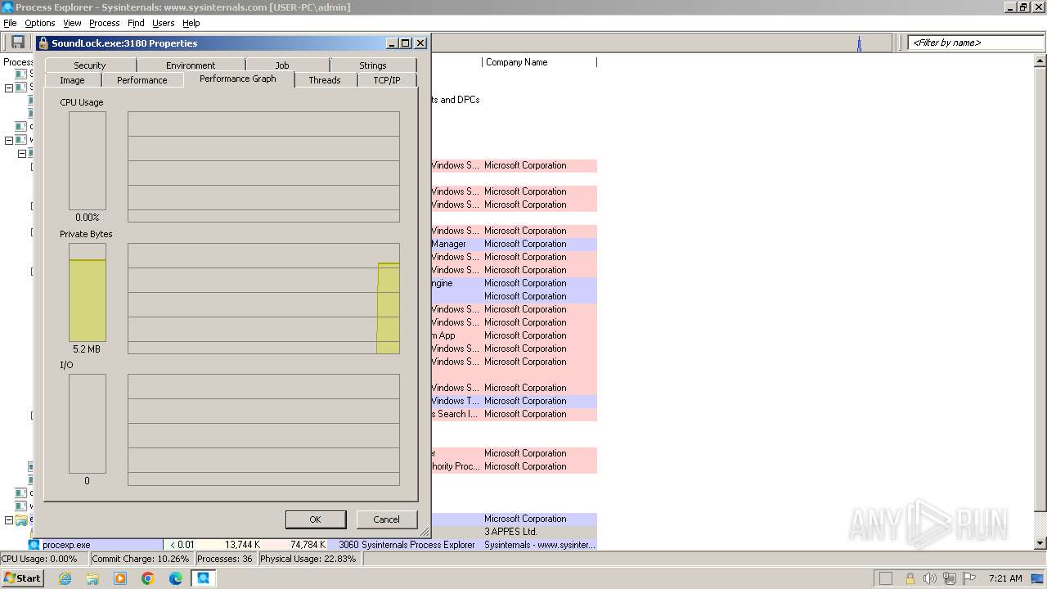Click the yellow padlock tray icon
Image resolution: width=1047 pixels, height=589 pixels.
click(910, 578)
